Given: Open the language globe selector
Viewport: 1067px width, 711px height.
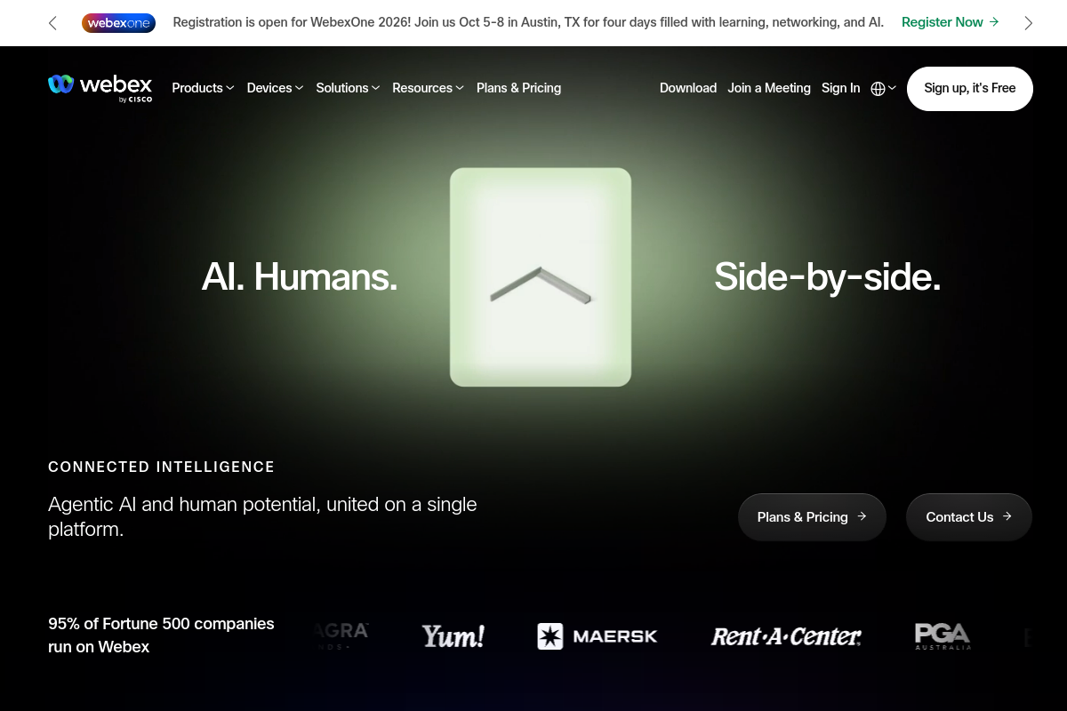Looking at the screenshot, I should (x=883, y=88).
